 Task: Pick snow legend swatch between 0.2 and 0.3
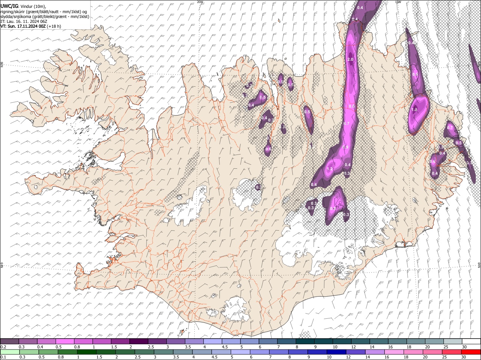coord(9,341)
